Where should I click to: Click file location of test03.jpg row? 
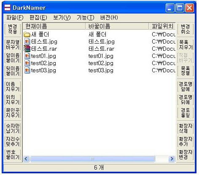[164, 70]
